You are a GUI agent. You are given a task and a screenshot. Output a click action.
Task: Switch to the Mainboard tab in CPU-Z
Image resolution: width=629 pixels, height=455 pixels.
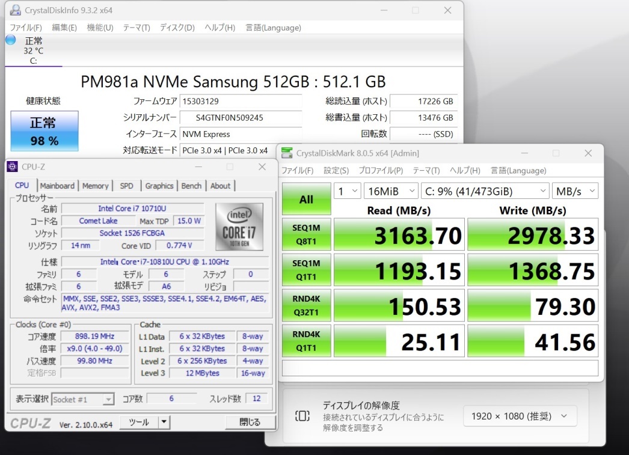coord(57,186)
